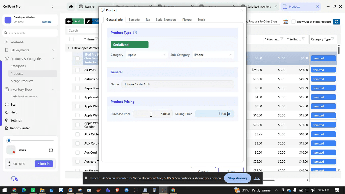The height and width of the screenshot is (194, 345).
Task: Open the Purchase column filter icon
Action: (x=282, y=39)
